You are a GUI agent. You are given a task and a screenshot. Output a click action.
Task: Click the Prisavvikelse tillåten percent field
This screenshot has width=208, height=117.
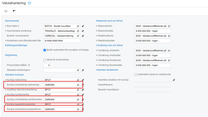[47, 65]
